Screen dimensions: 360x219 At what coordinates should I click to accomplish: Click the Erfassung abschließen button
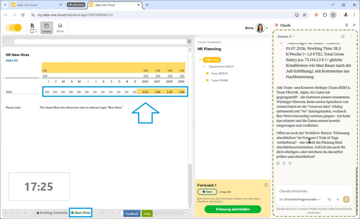tap(233, 209)
